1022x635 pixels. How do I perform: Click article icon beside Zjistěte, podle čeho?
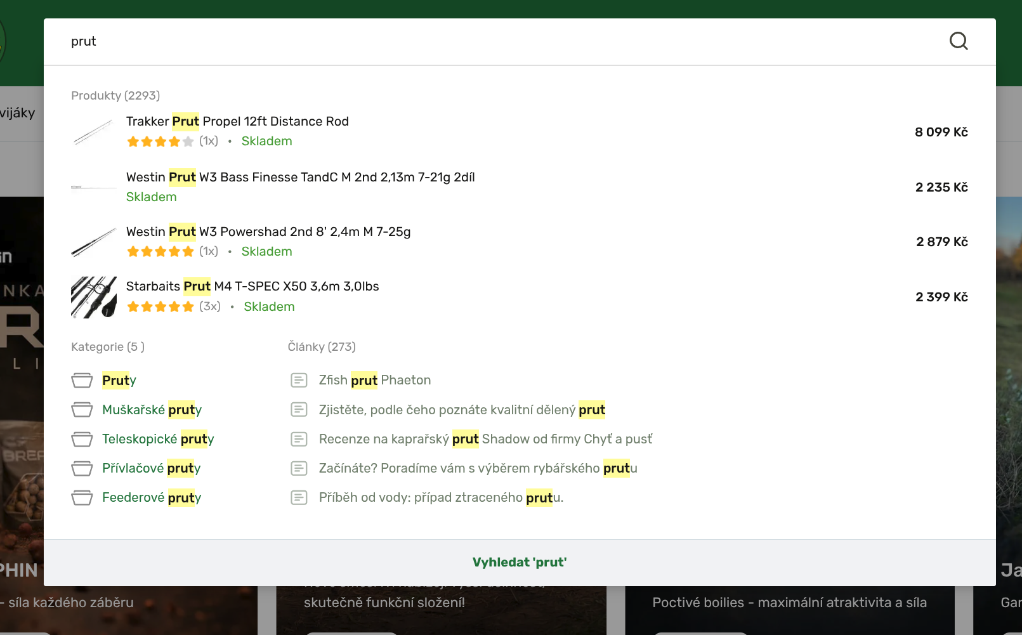click(x=299, y=410)
